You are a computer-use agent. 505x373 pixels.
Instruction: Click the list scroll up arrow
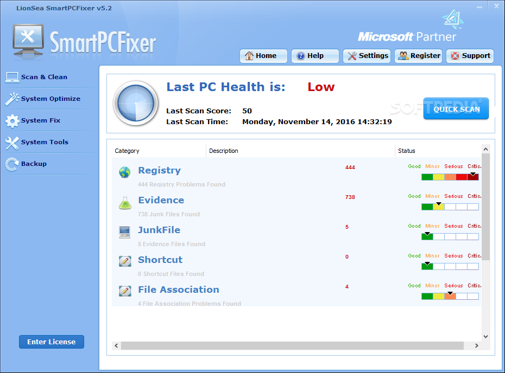(x=485, y=149)
